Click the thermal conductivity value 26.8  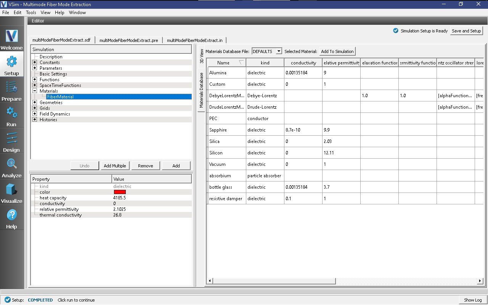tap(117, 215)
